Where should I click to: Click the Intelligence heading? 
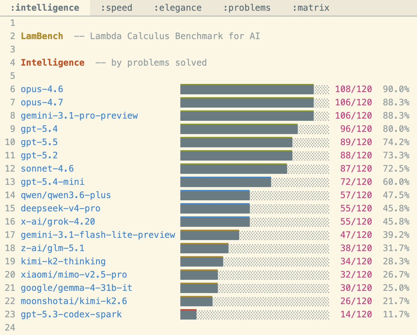53,62
